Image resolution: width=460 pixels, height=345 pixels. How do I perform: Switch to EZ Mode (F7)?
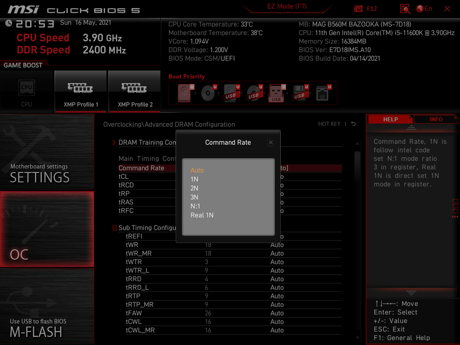tap(287, 6)
